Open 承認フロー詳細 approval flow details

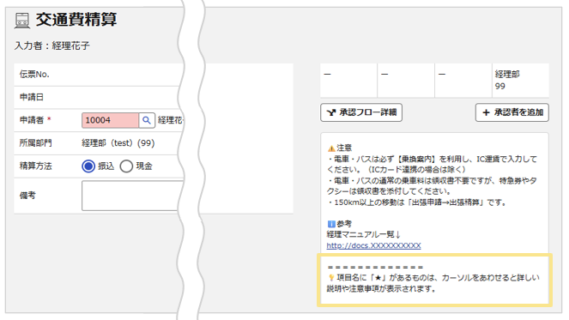(361, 112)
